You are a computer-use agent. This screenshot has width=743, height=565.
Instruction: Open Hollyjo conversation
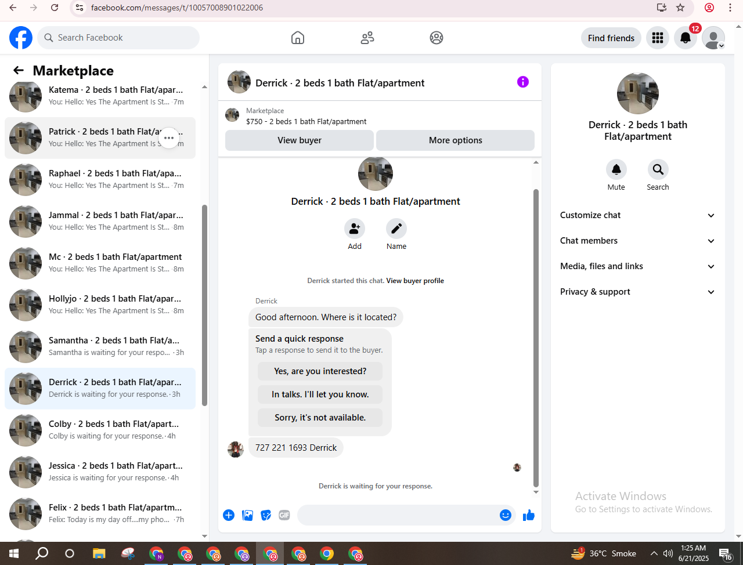pyautogui.click(x=100, y=305)
